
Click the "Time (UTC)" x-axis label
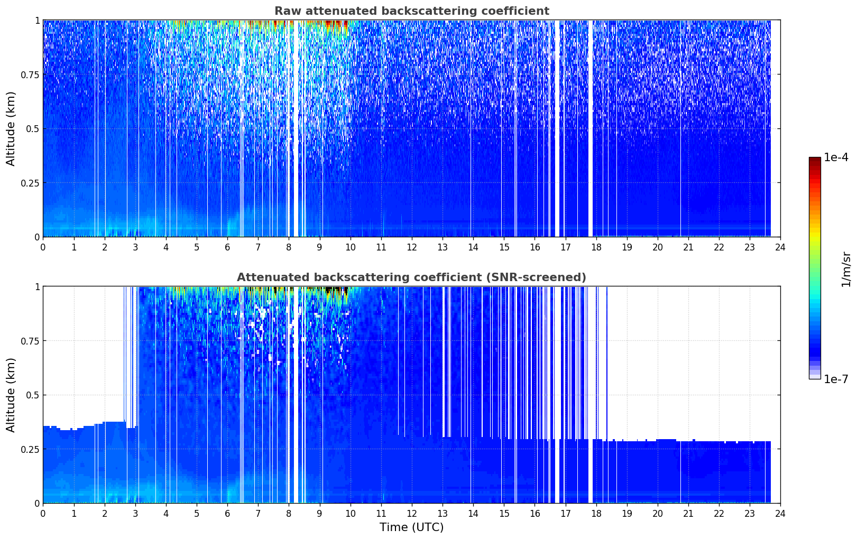coord(411,527)
